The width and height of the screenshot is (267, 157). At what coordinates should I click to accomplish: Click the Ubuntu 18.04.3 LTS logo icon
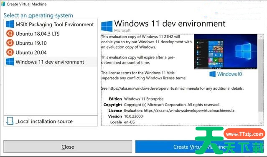click(10, 34)
